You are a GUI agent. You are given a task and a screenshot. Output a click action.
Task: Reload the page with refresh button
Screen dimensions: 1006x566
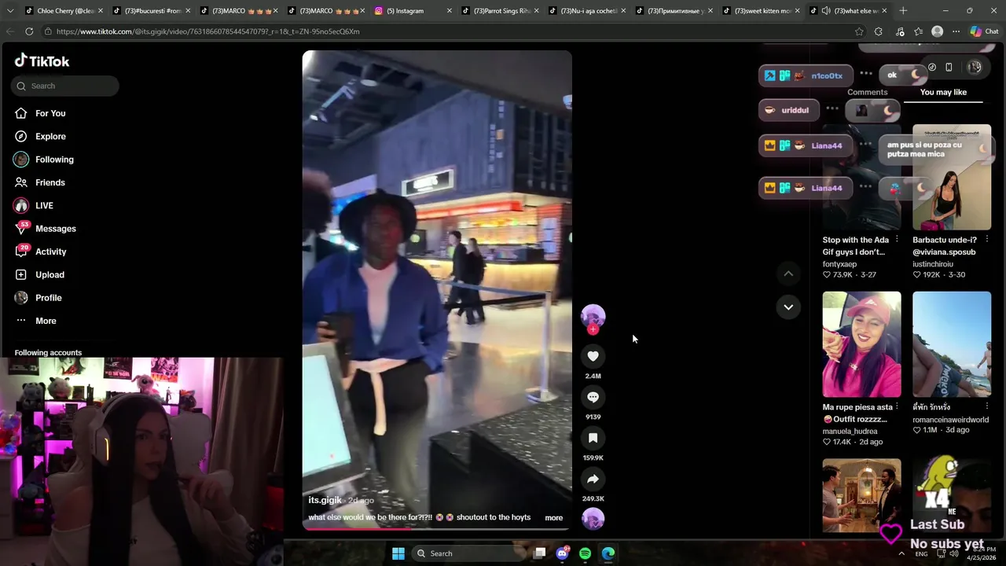click(29, 31)
